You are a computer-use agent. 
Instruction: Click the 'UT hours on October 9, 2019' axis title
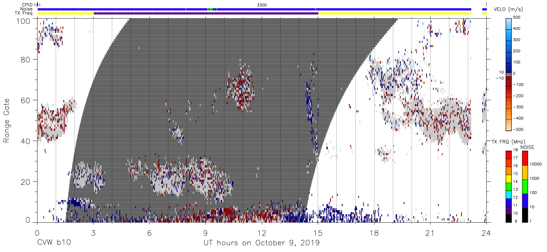tap(261, 243)
